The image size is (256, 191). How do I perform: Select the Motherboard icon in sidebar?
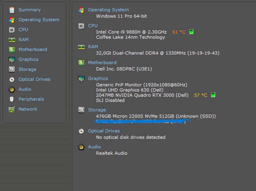tap(12, 50)
